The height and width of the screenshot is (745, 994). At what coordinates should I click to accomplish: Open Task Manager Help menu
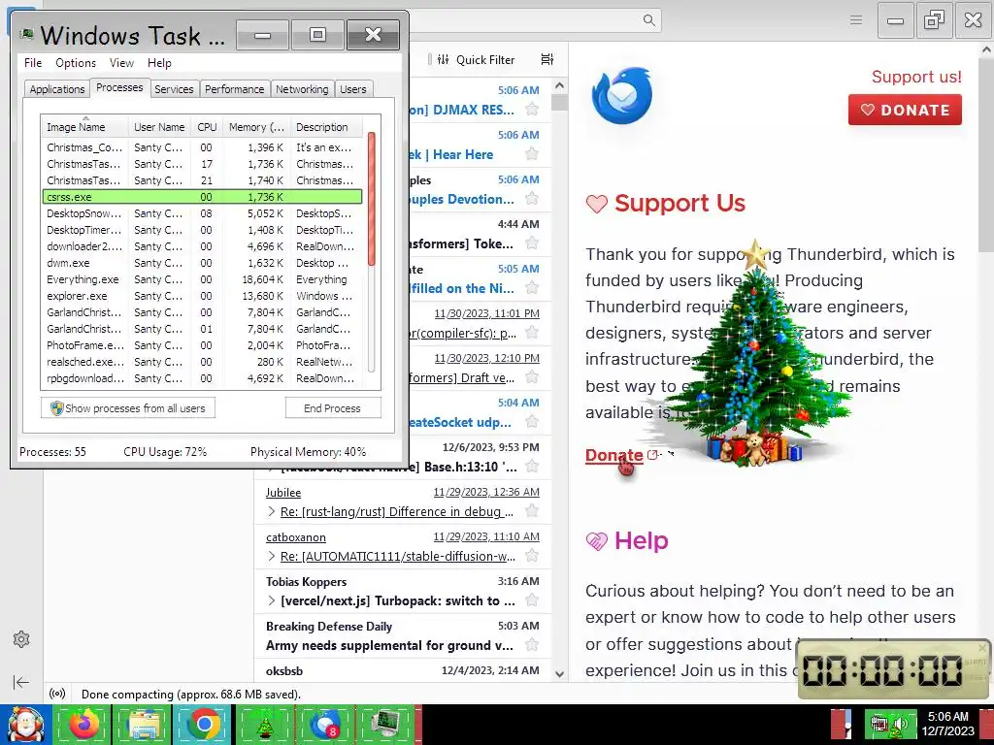pos(159,63)
